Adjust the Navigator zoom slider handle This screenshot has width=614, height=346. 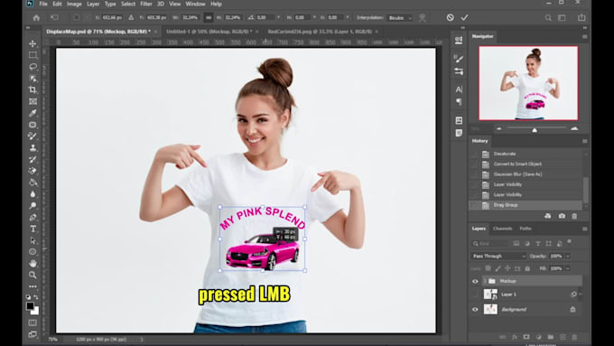(535, 130)
